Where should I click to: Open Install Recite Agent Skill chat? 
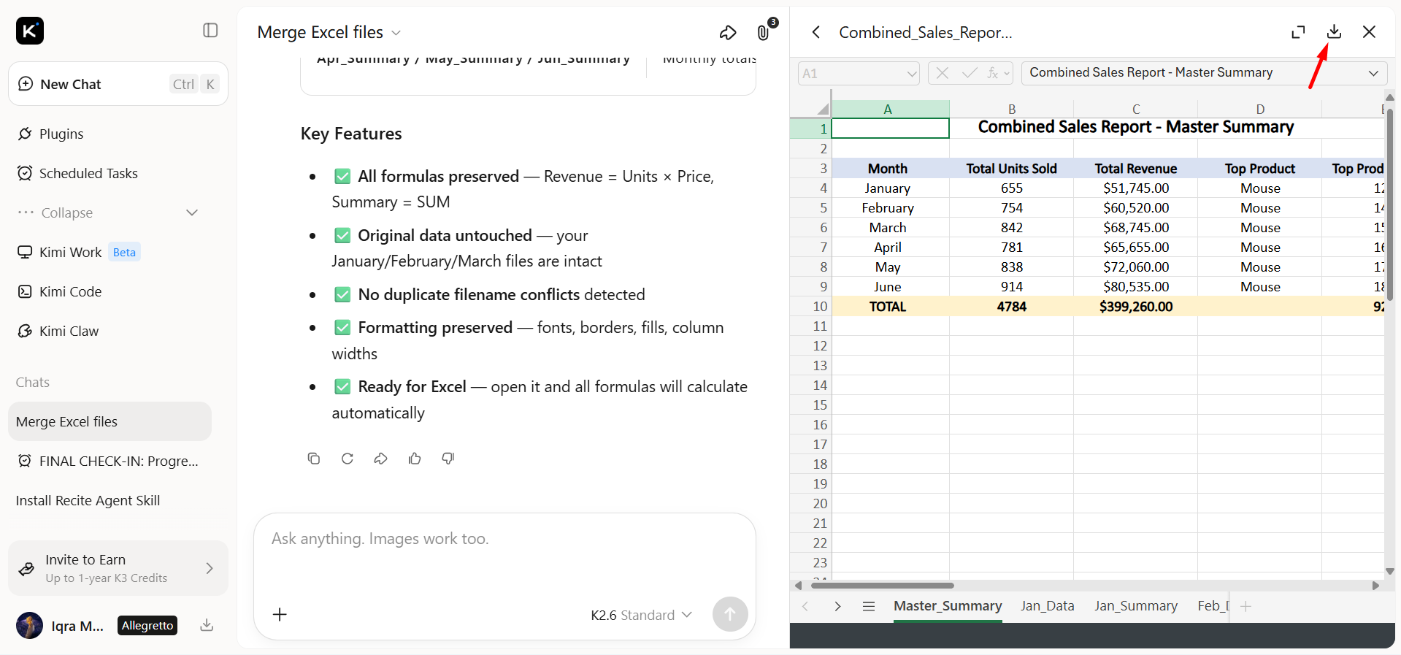[x=110, y=500]
